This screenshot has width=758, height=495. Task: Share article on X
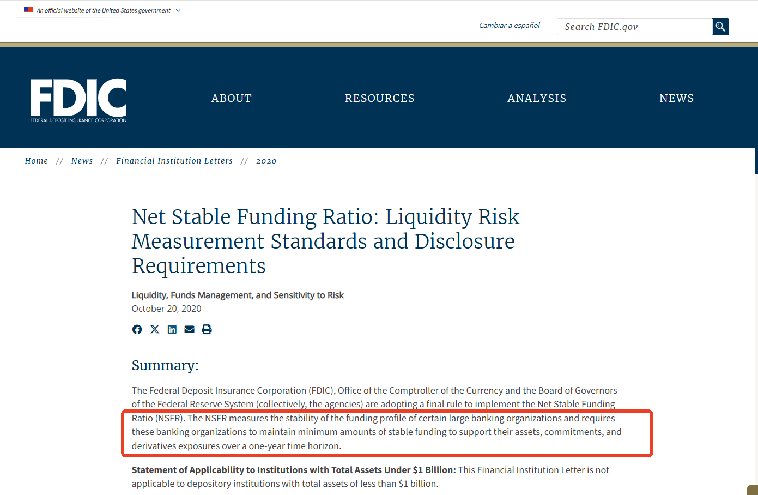click(x=155, y=329)
